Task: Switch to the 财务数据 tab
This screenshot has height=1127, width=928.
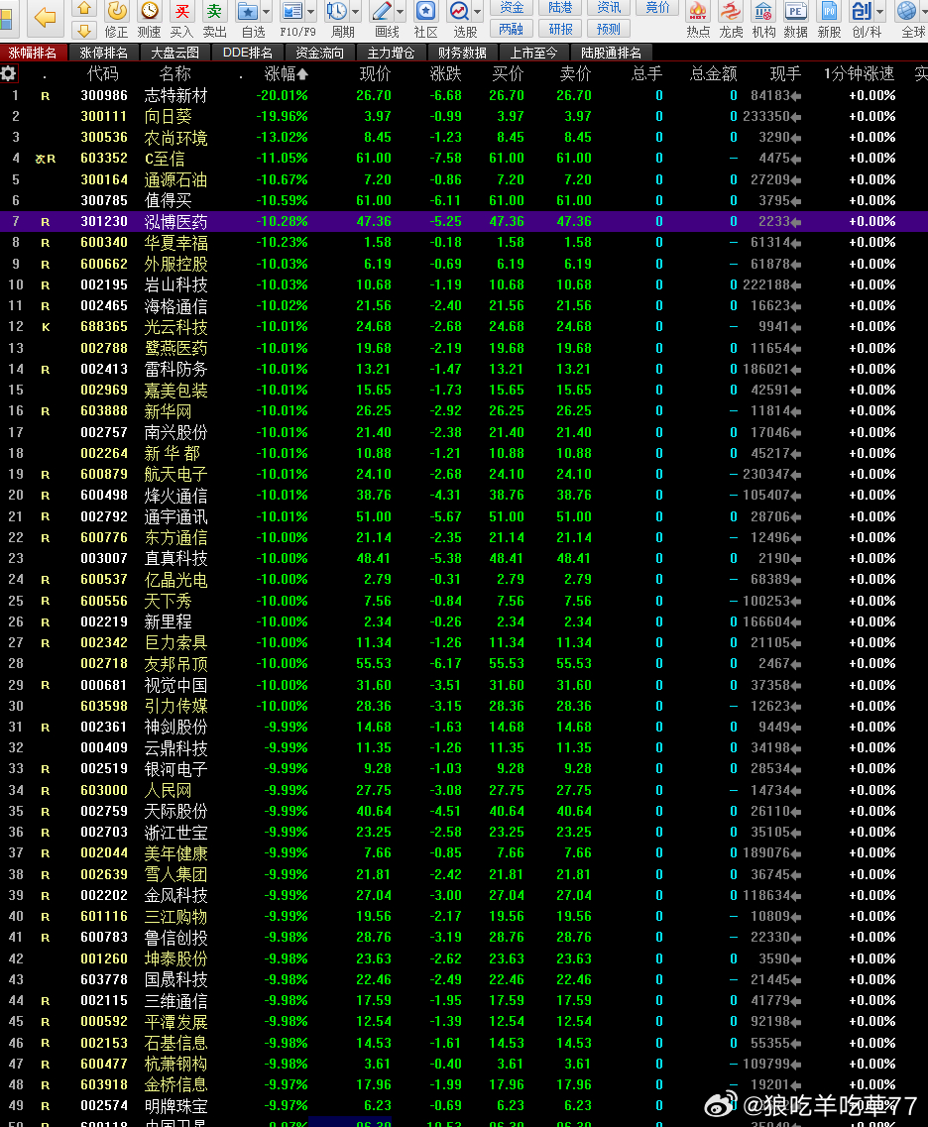Action: 462,53
